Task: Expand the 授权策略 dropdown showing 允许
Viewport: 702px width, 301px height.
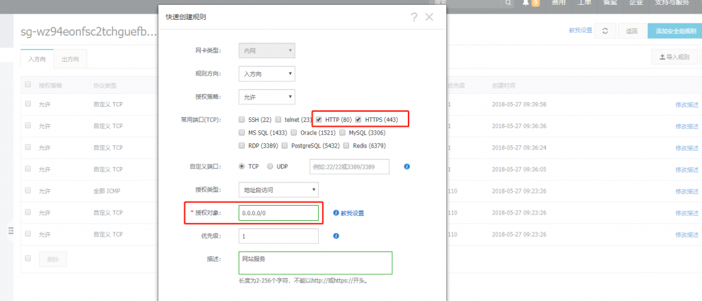Action: click(x=267, y=97)
